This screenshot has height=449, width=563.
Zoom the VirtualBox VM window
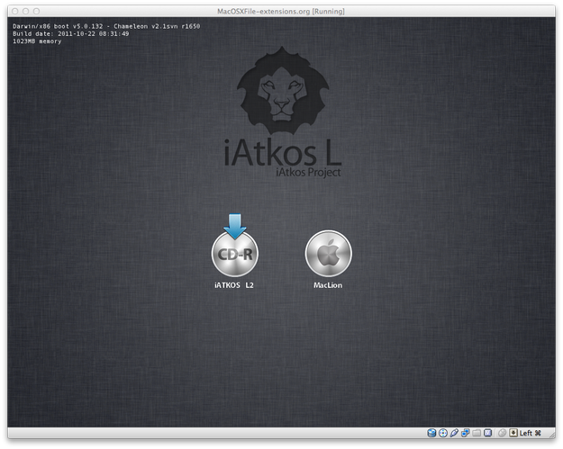point(37,12)
